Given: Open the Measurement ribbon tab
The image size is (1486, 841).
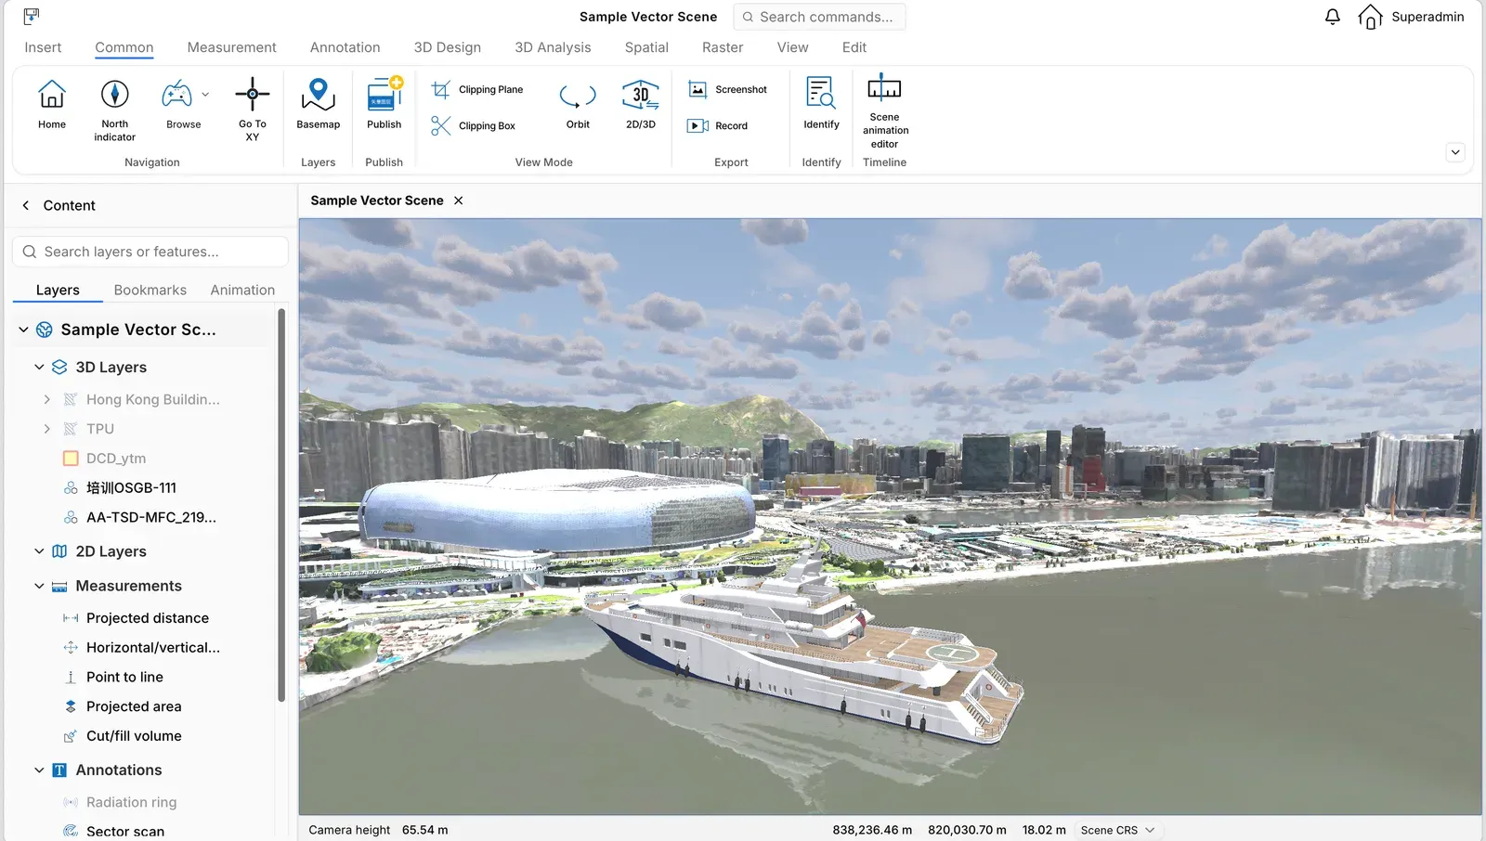Looking at the screenshot, I should pos(231,47).
